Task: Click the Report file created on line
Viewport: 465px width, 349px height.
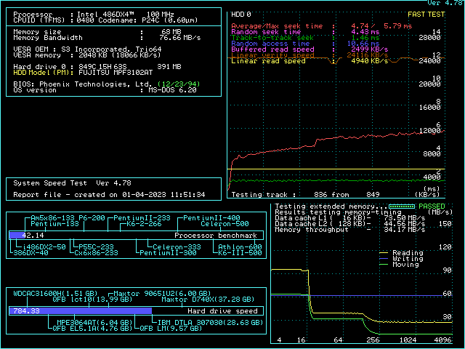Action: 109,195
